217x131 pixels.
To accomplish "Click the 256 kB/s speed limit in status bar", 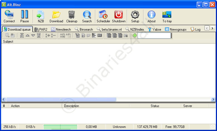I will click(9, 127).
